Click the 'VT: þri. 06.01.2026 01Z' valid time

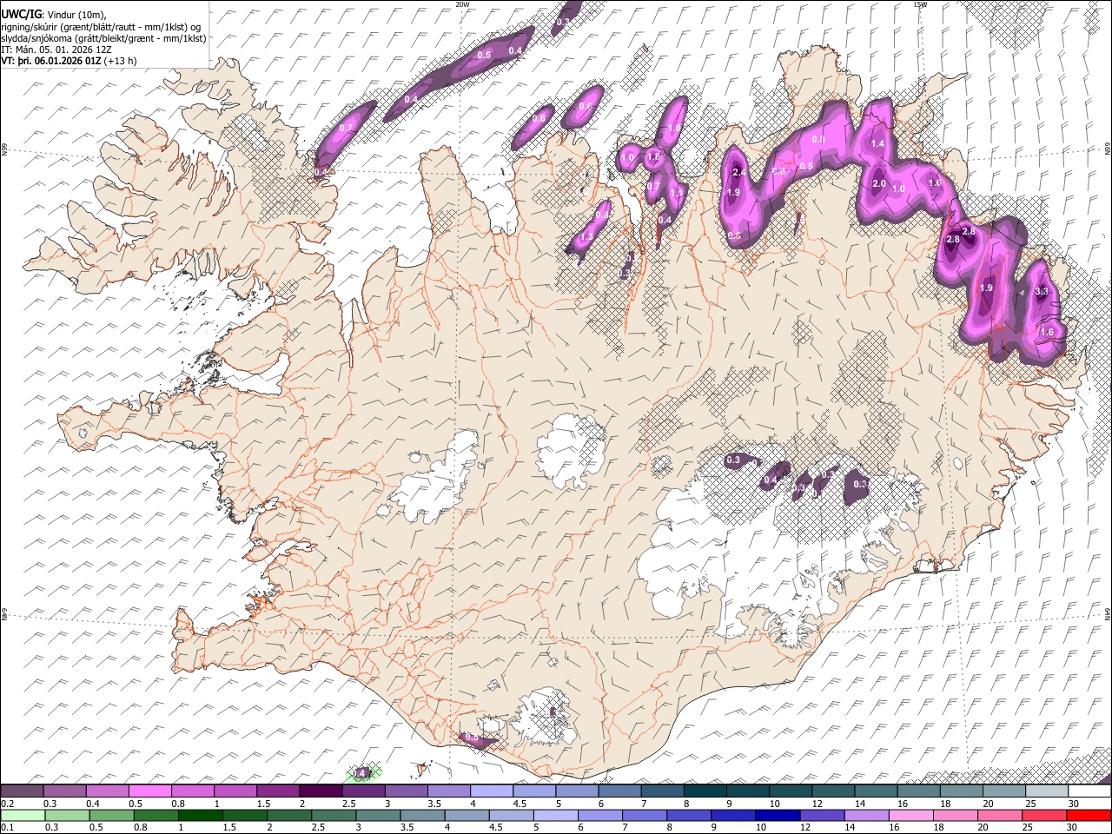tap(50, 61)
